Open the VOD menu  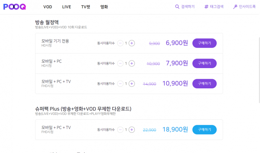48,7
